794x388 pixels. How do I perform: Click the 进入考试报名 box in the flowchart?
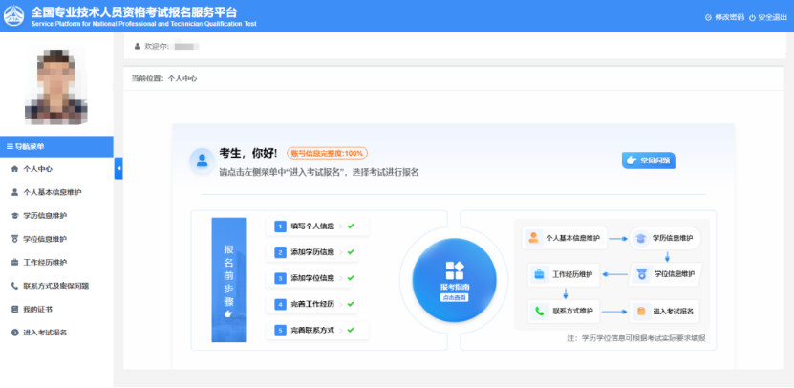click(666, 311)
